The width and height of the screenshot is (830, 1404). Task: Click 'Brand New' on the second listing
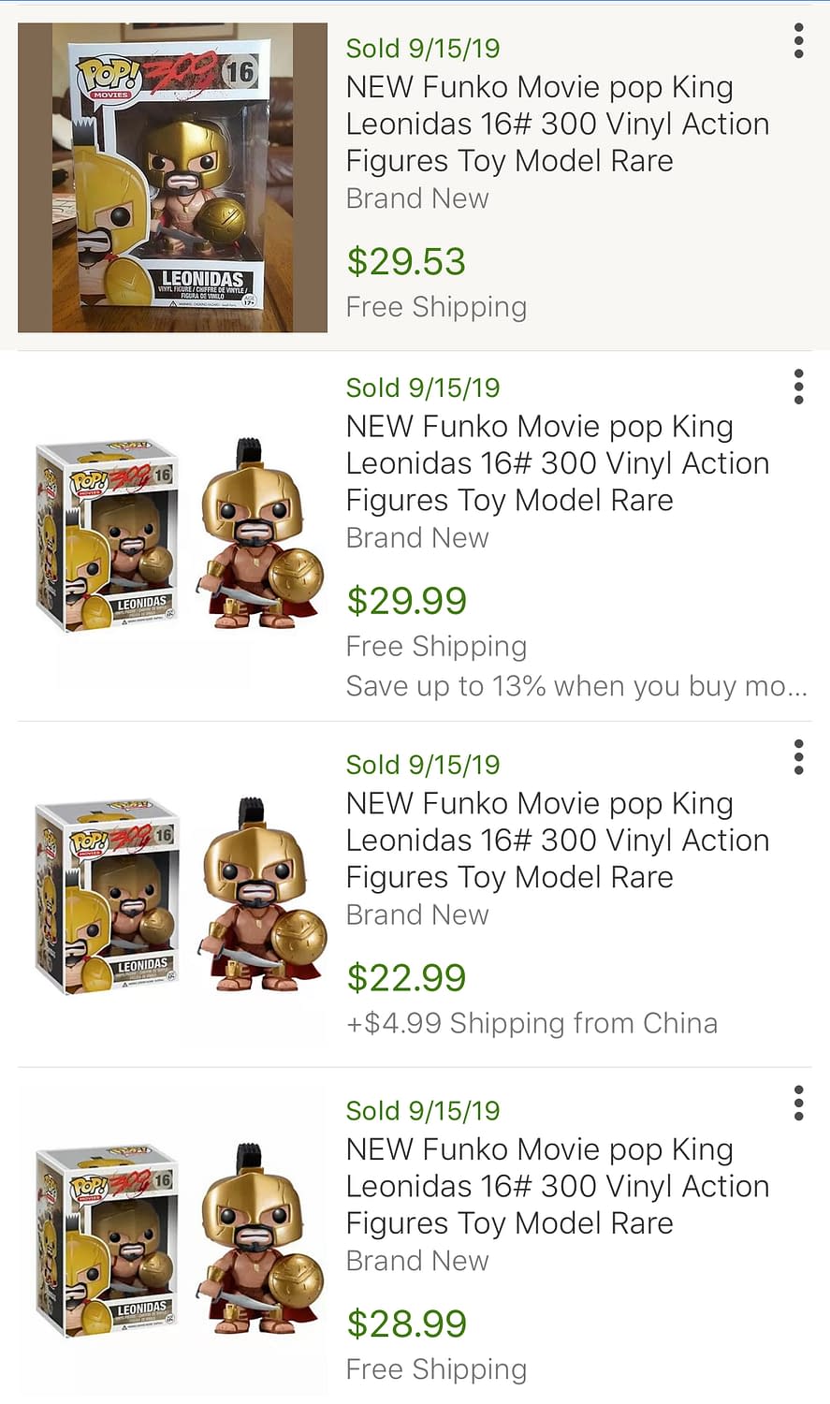(x=417, y=537)
